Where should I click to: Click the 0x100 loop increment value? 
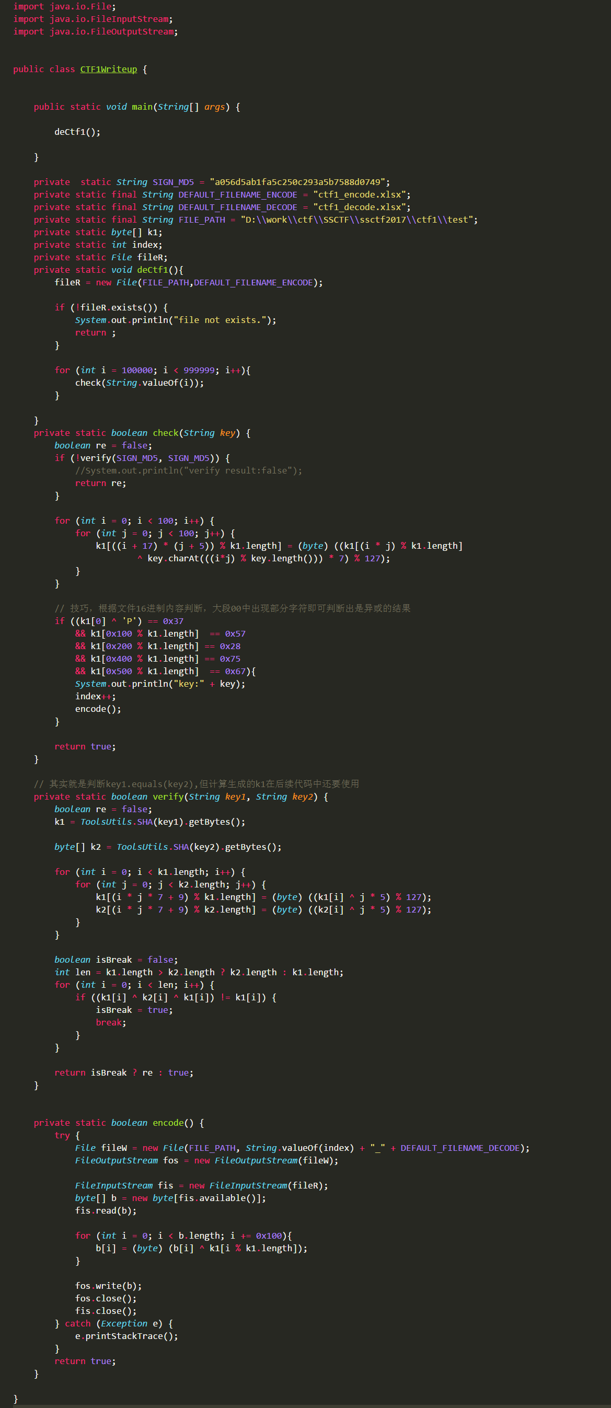tap(268, 1237)
